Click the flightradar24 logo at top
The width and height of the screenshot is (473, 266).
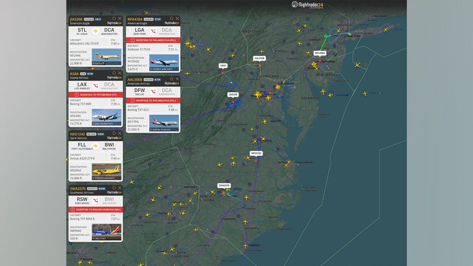tap(307, 5)
